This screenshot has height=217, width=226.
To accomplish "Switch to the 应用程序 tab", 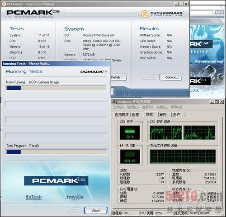I will [x=122, y=115].
